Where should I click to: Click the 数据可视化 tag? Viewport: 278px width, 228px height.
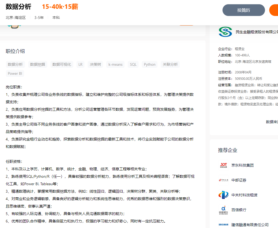62,64
